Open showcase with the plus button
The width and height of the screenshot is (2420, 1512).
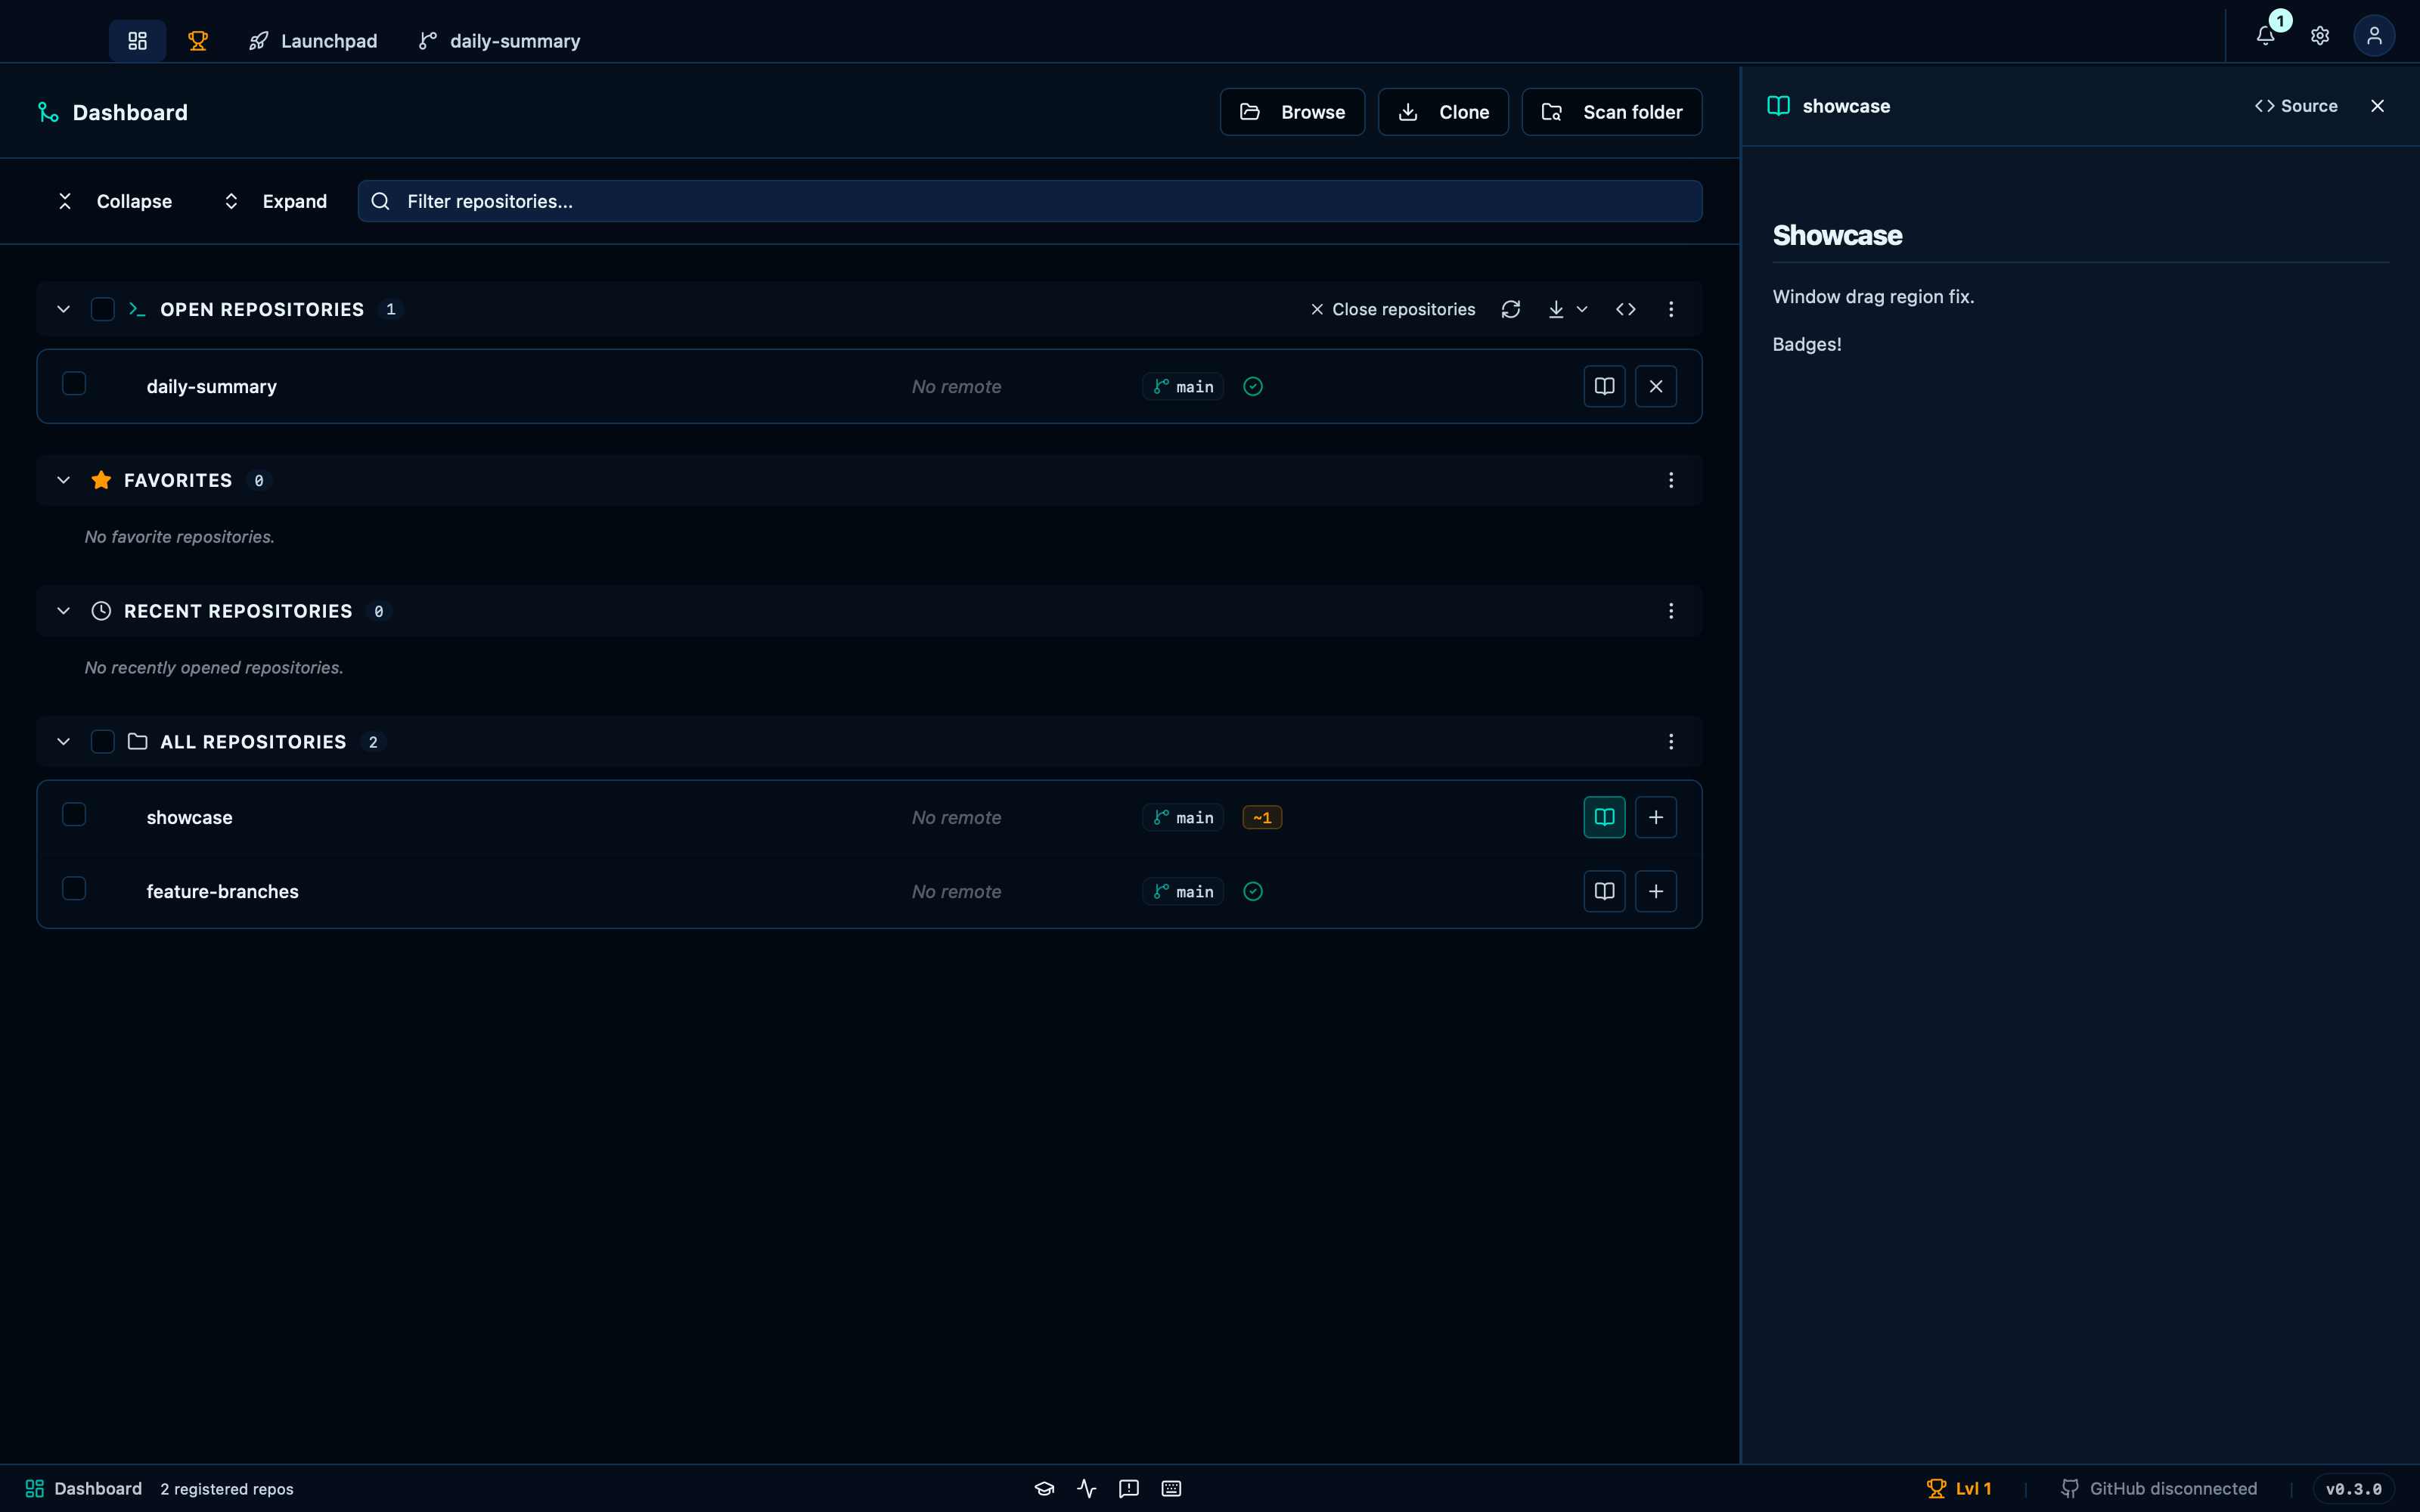click(1656, 817)
